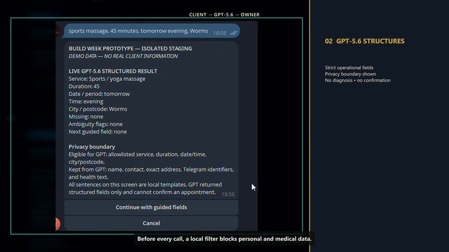Viewport: 449px width, 252px height.
Task: Click the 'Kept from GPT: name, contact' sentence
Action: tap(151, 174)
